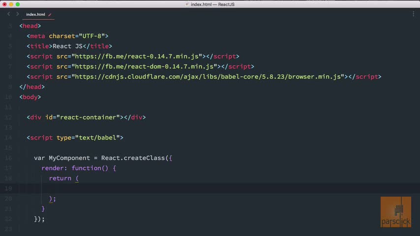Click the title text "React JS"

[x=67, y=46]
